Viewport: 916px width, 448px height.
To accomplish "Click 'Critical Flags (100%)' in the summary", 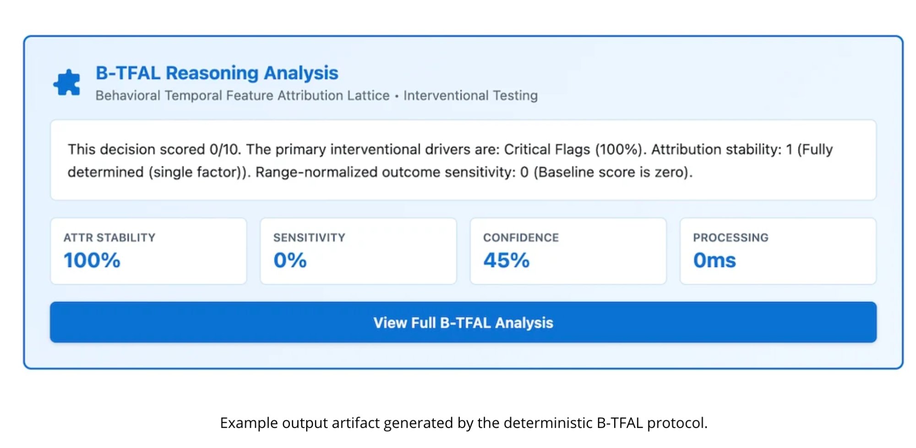I will [x=572, y=150].
